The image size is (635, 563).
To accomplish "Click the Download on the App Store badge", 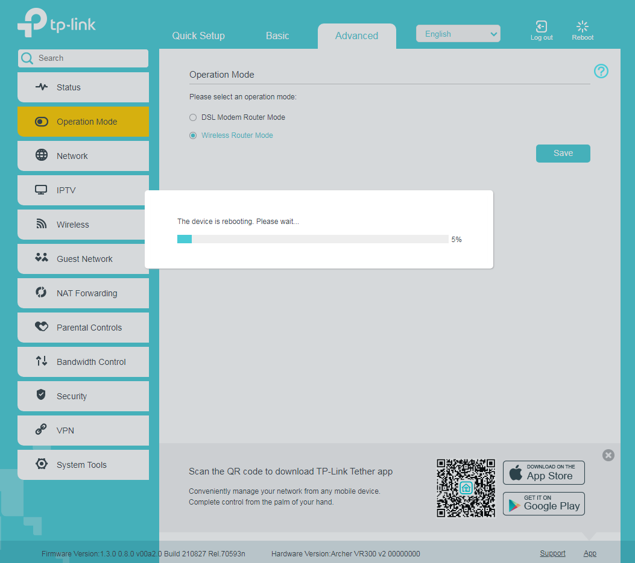I will 544,473.
